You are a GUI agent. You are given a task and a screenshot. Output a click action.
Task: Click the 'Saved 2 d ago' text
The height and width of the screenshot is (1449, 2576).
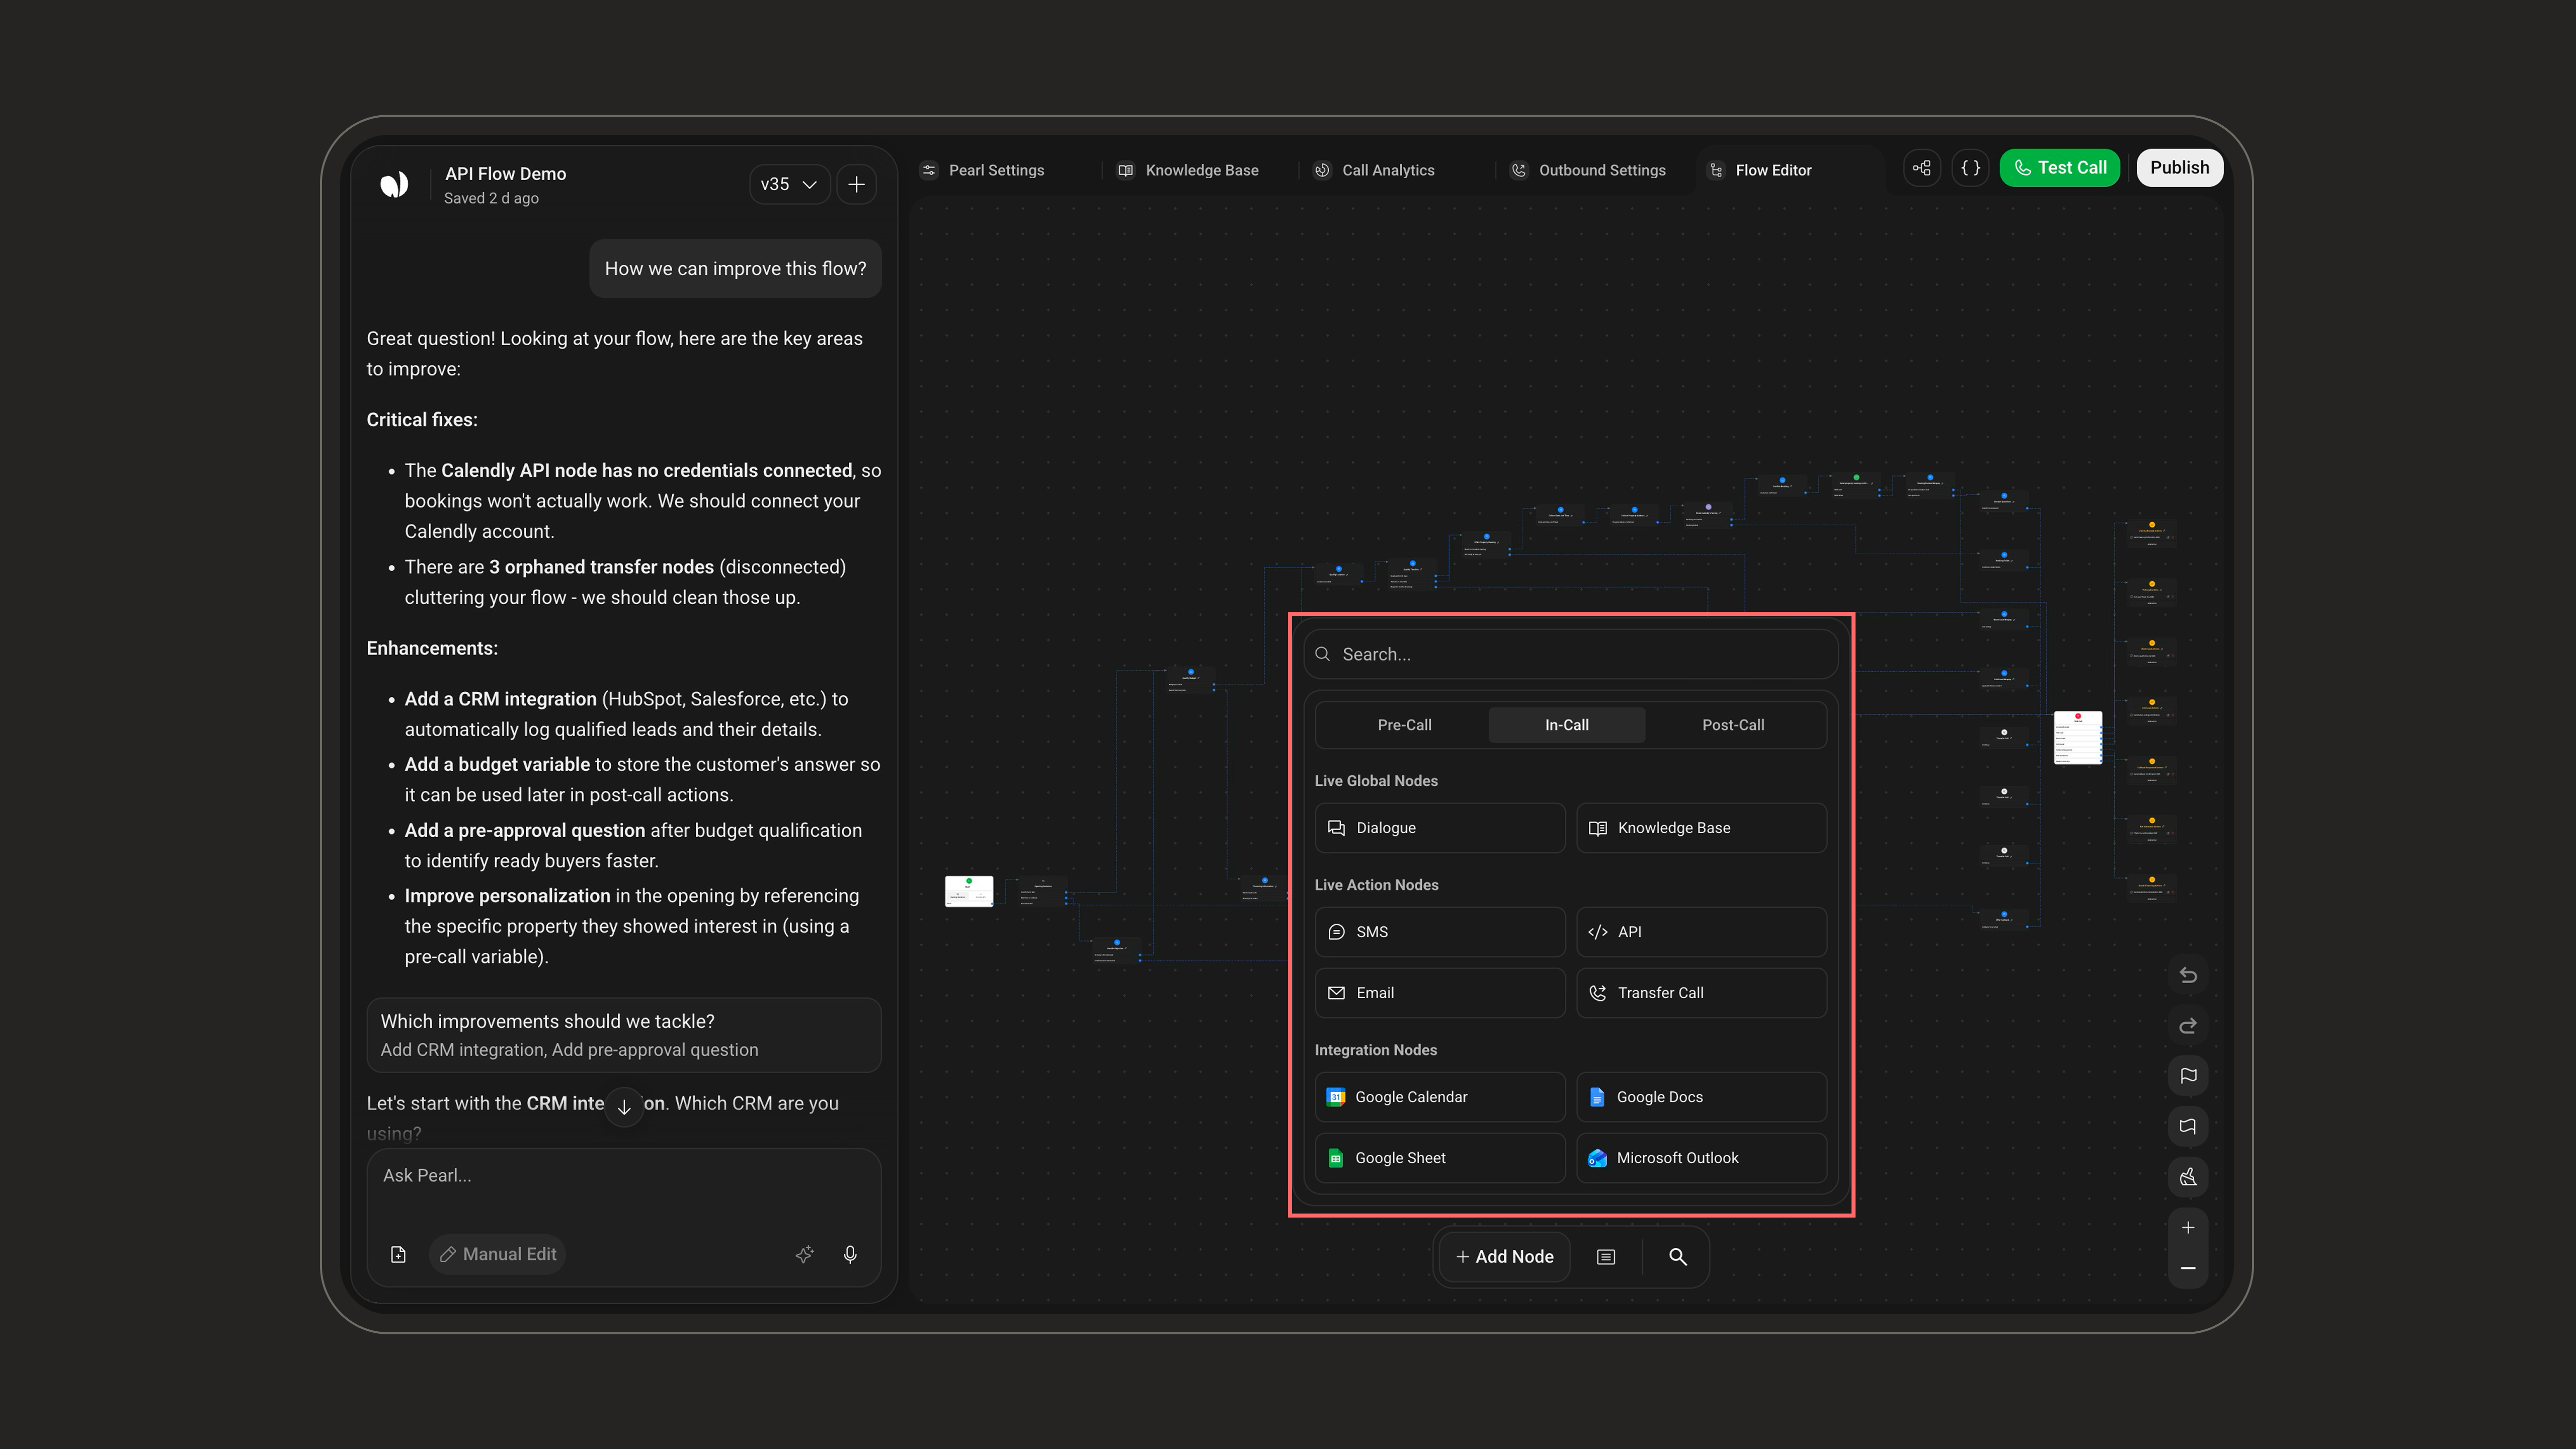point(491,198)
